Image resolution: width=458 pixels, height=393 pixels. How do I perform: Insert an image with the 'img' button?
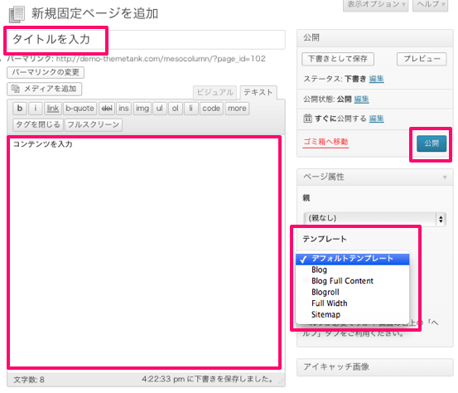142,109
